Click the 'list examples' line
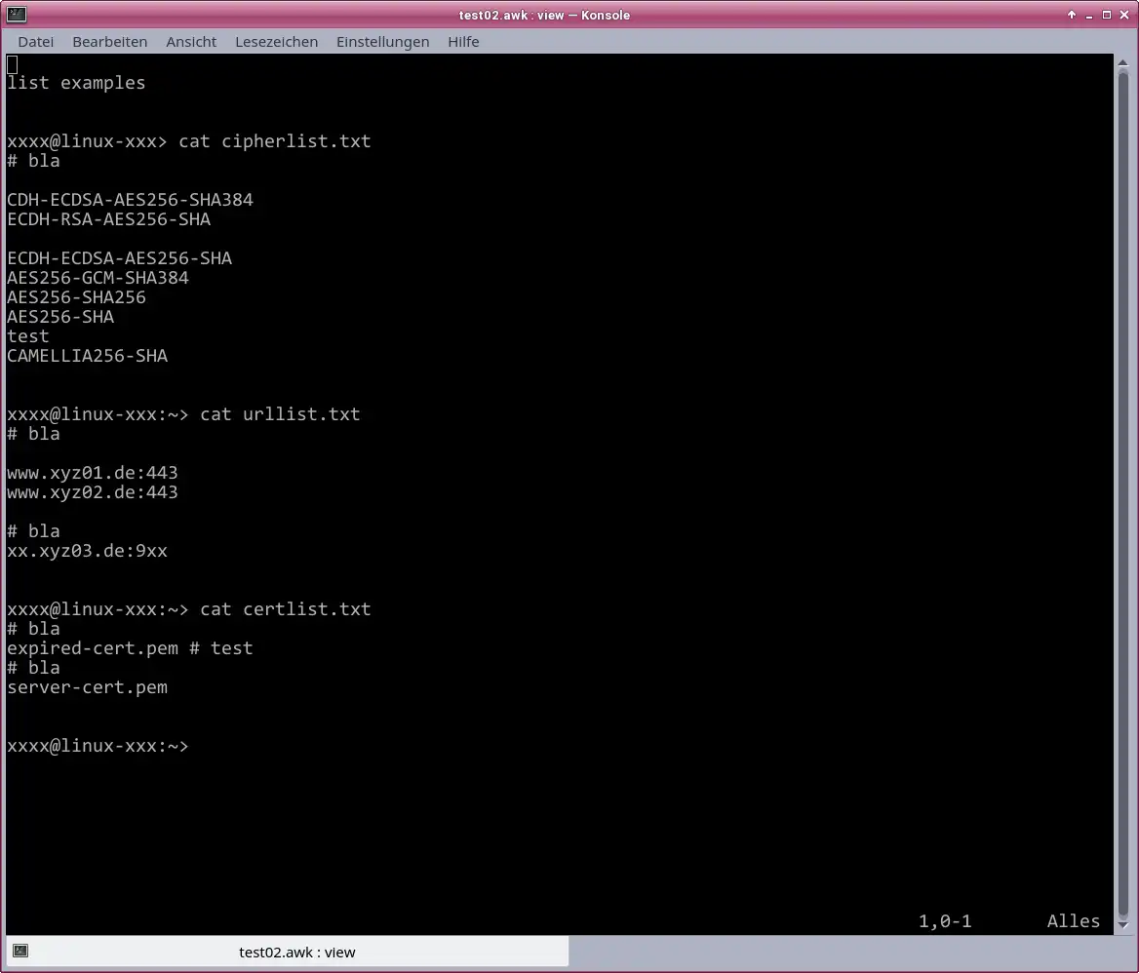Screen dimensions: 1139x973 76,83
